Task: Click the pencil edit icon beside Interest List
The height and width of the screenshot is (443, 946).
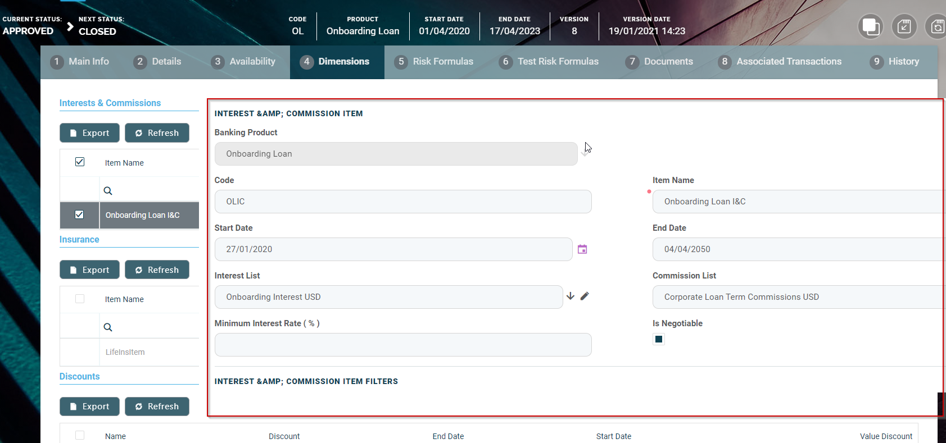Action: pyautogui.click(x=585, y=296)
